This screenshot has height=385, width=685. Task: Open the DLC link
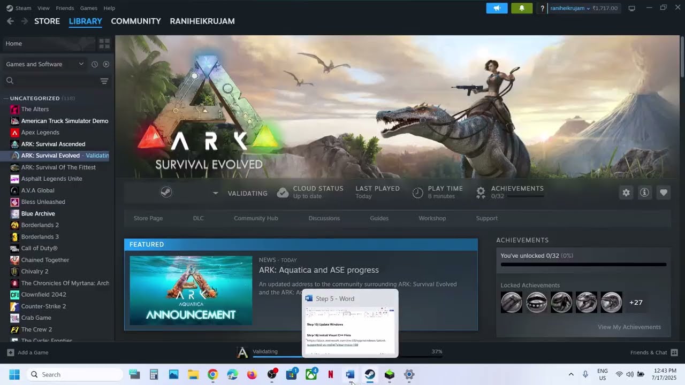coord(199,218)
